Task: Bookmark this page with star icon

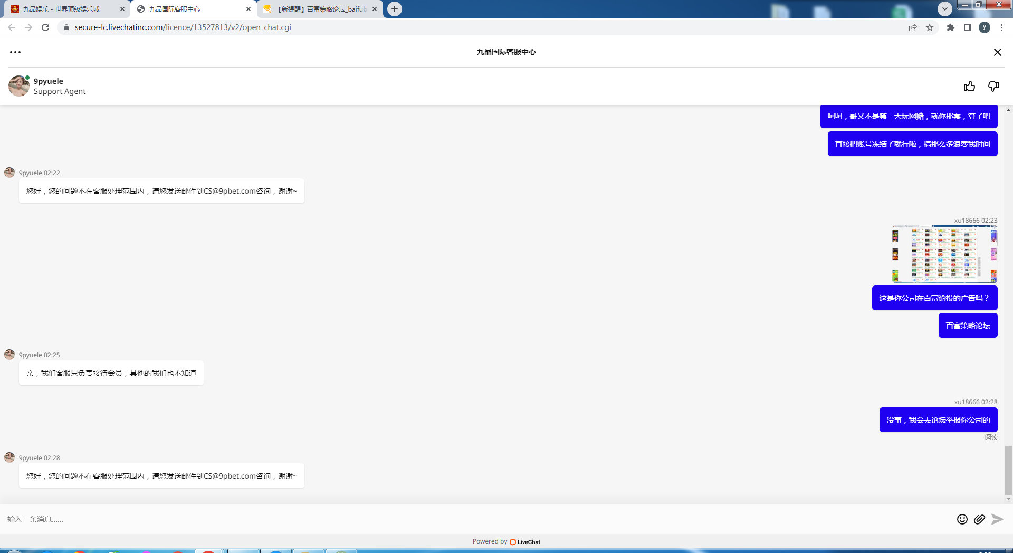Action: tap(930, 27)
